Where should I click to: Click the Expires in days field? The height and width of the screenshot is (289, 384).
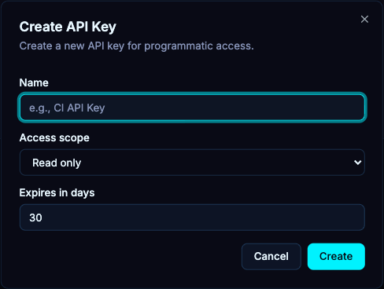(192, 218)
